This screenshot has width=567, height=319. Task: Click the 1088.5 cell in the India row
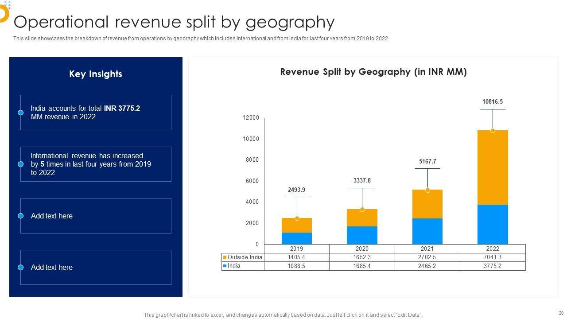pos(297,266)
